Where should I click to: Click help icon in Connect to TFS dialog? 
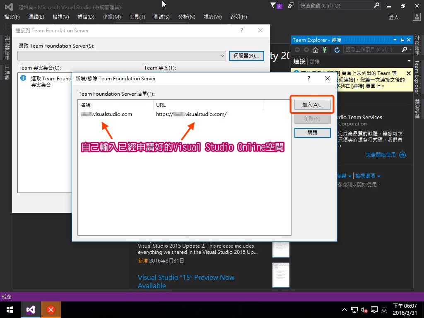(242, 30)
